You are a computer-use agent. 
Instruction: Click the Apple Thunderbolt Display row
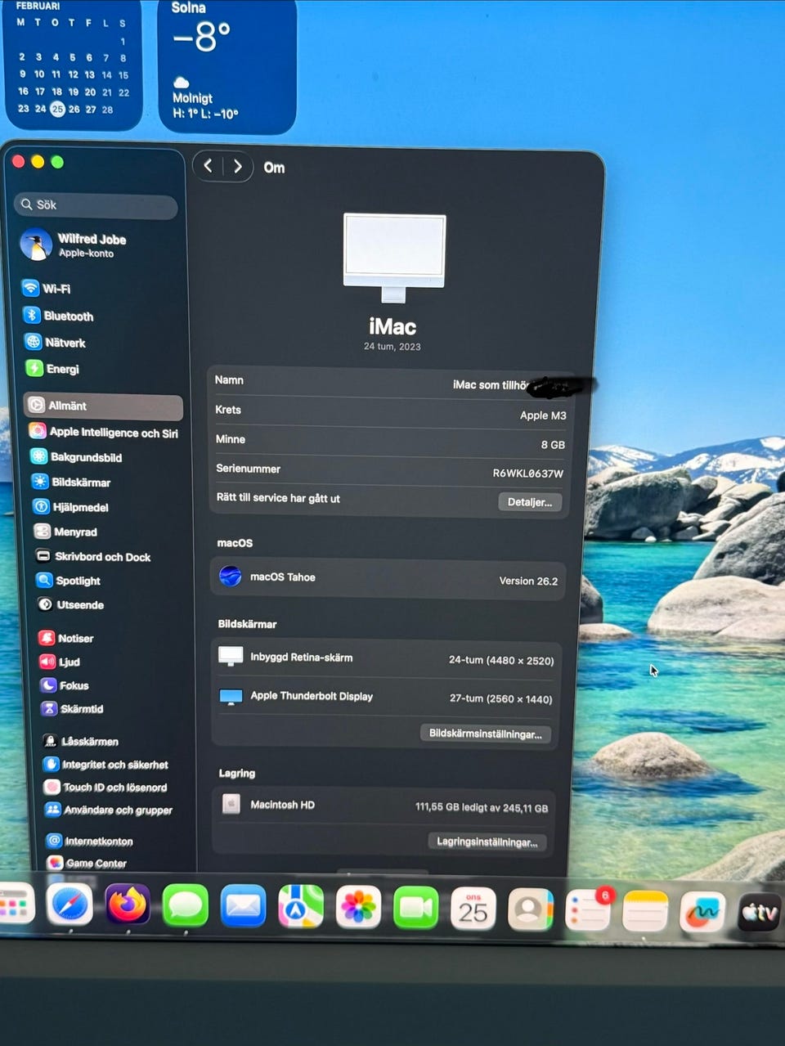click(x=386, y=697)
